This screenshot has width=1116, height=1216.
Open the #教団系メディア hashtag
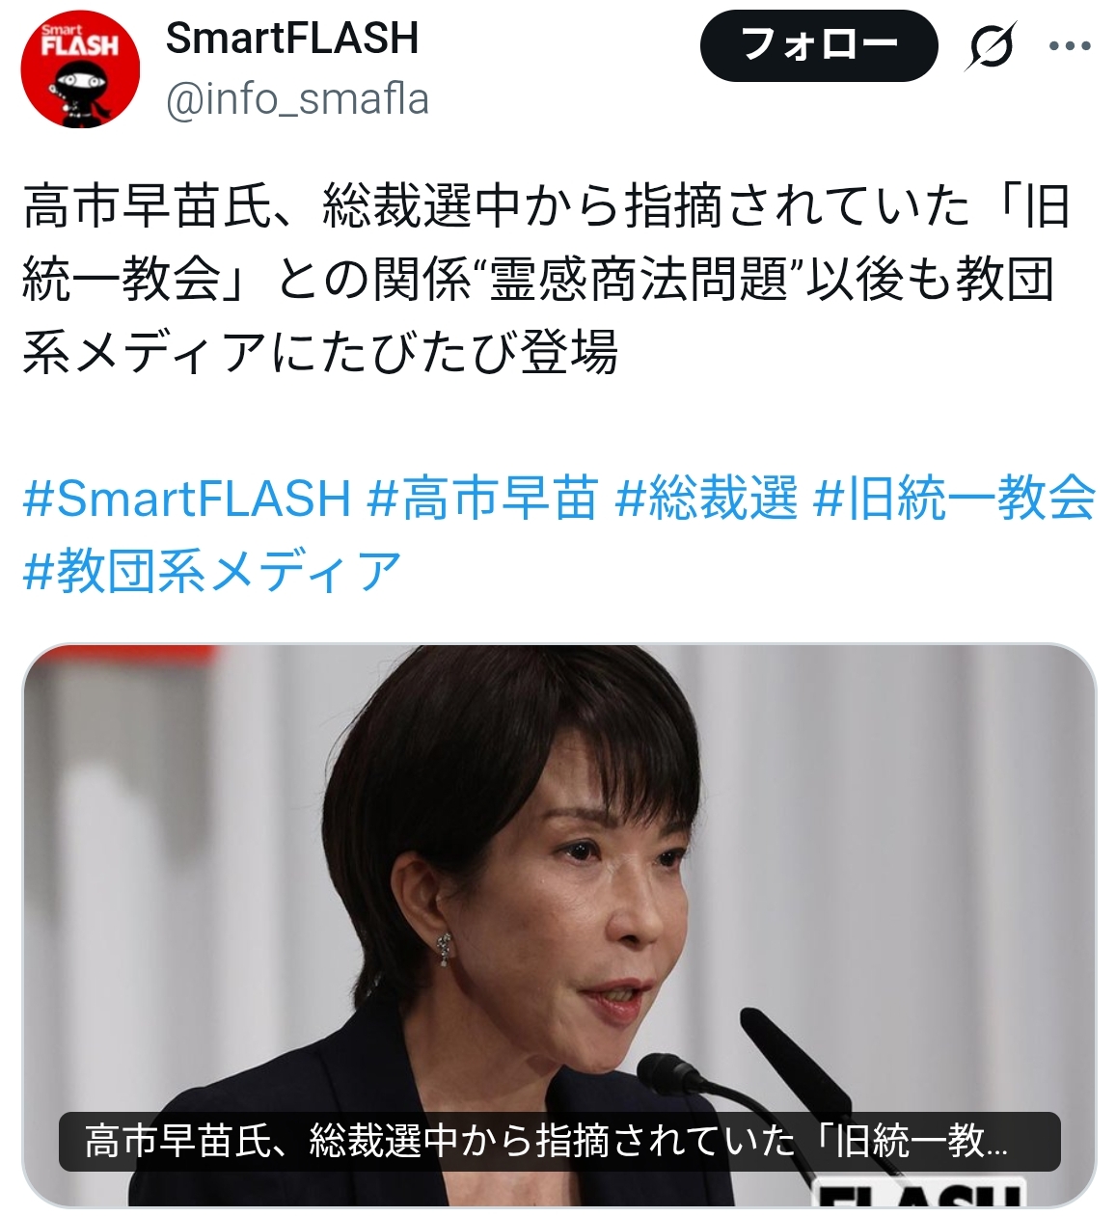[212, 571]
